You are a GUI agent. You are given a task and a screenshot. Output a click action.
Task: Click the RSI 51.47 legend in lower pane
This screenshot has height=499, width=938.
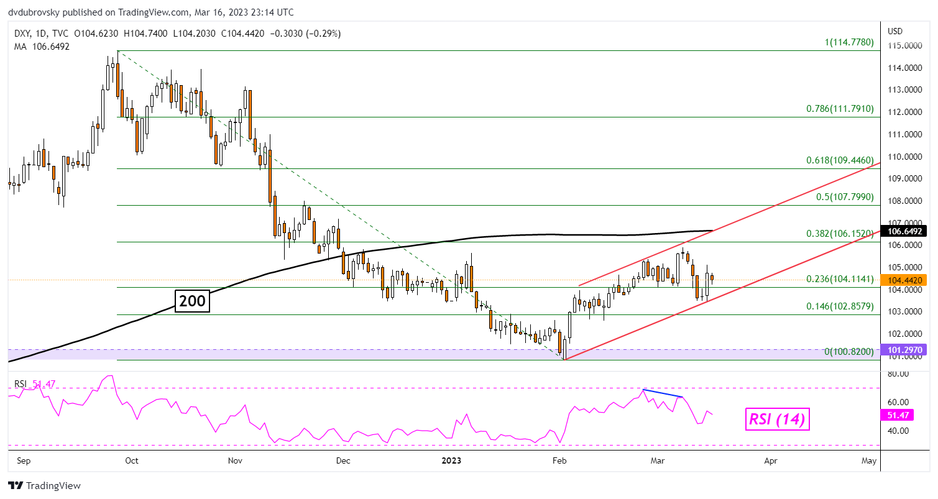34,385
